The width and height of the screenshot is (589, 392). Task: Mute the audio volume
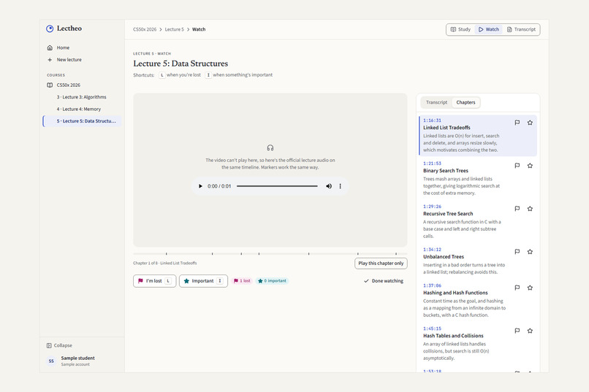click(x=329, y=186)
